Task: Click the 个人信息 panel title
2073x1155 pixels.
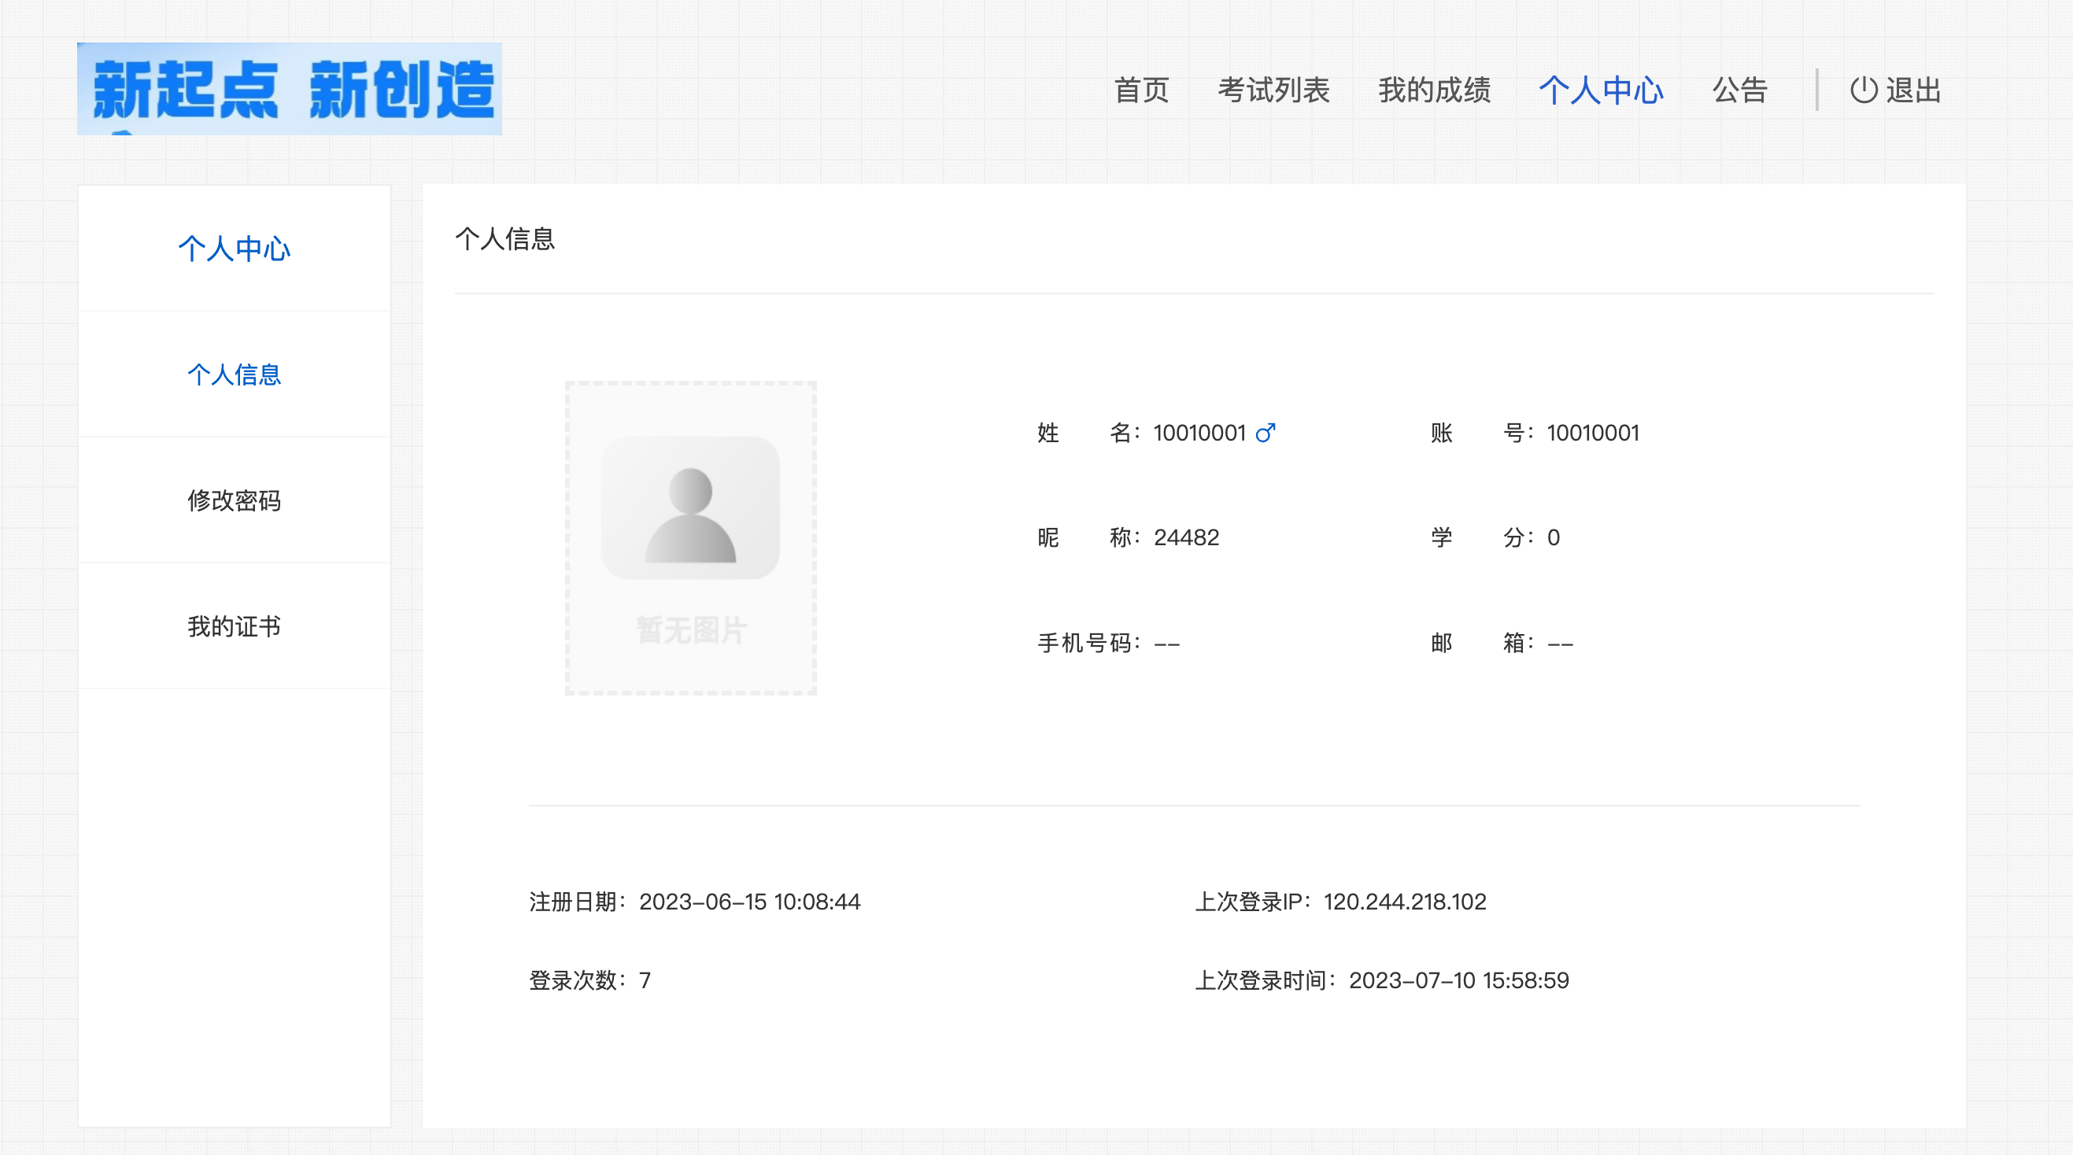Action: tap(504, 239)
